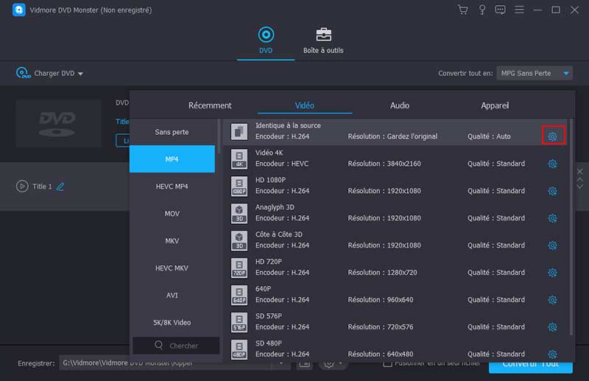This screenshot has width=589, height=381.
Task: Click the key registration icon
Action: (x=482, y=10)
